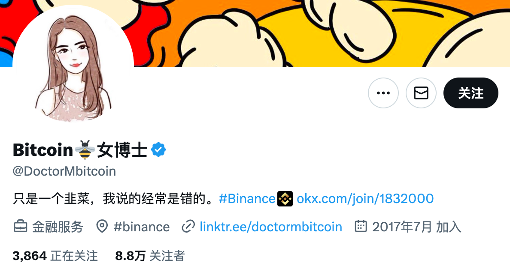View the 8.8万 关注者 followers list
The height and width of the screenshot is (269, 510).
(x=150, y=256)
